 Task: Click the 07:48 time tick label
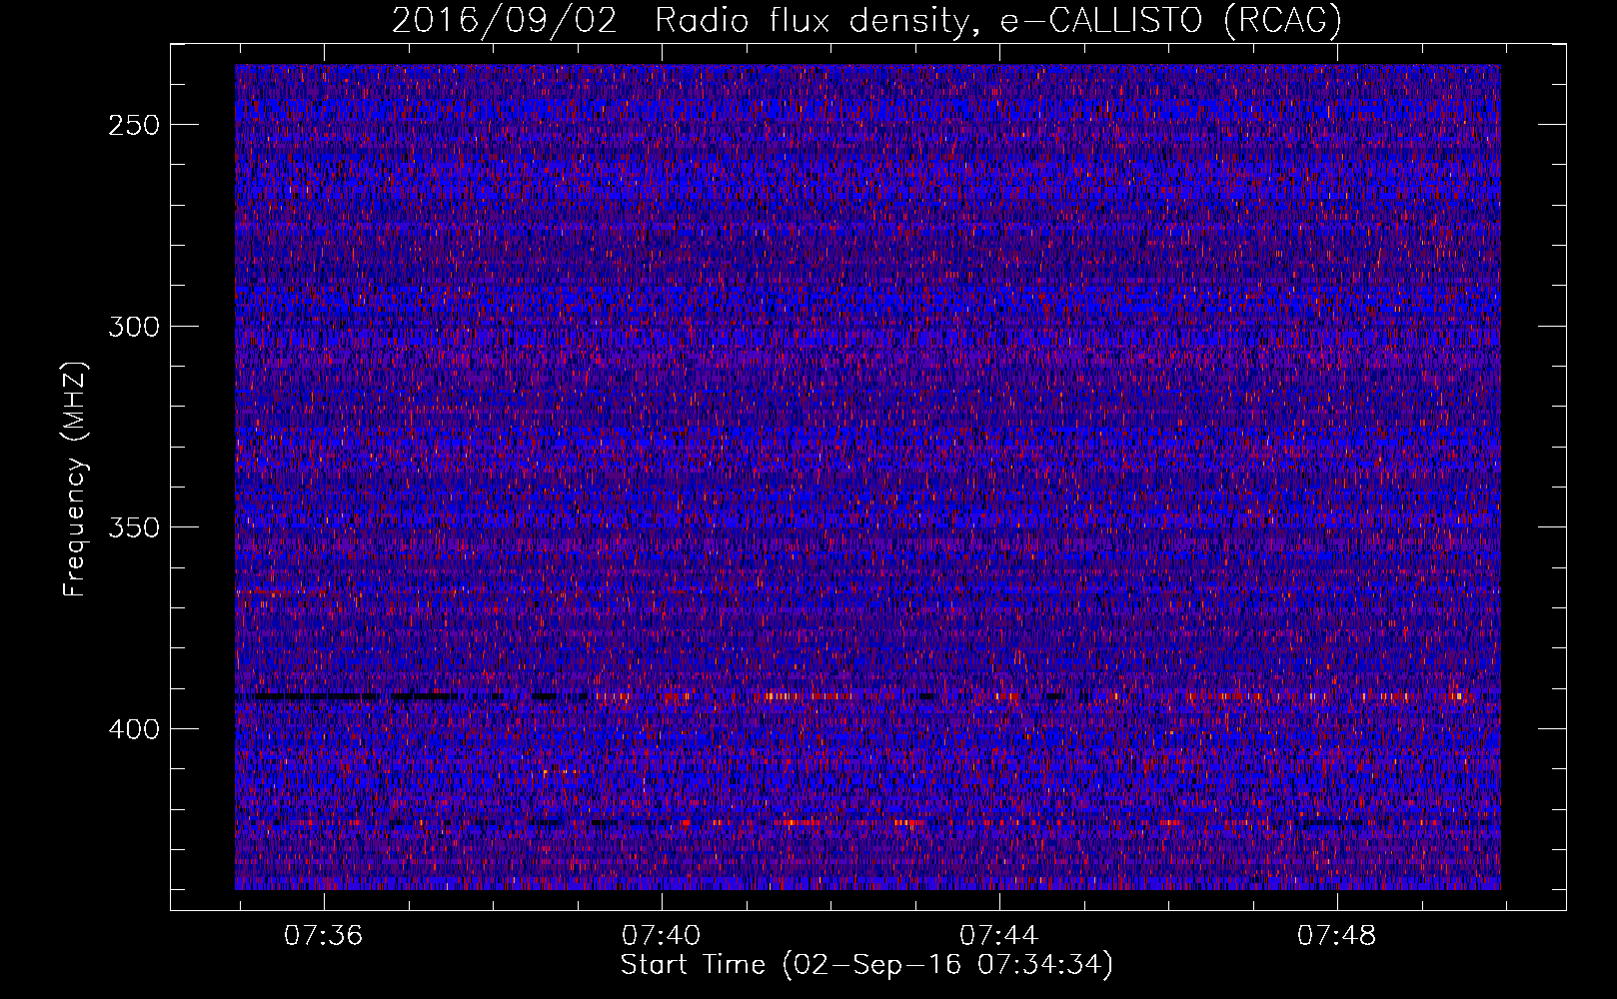pos(1337,936)
